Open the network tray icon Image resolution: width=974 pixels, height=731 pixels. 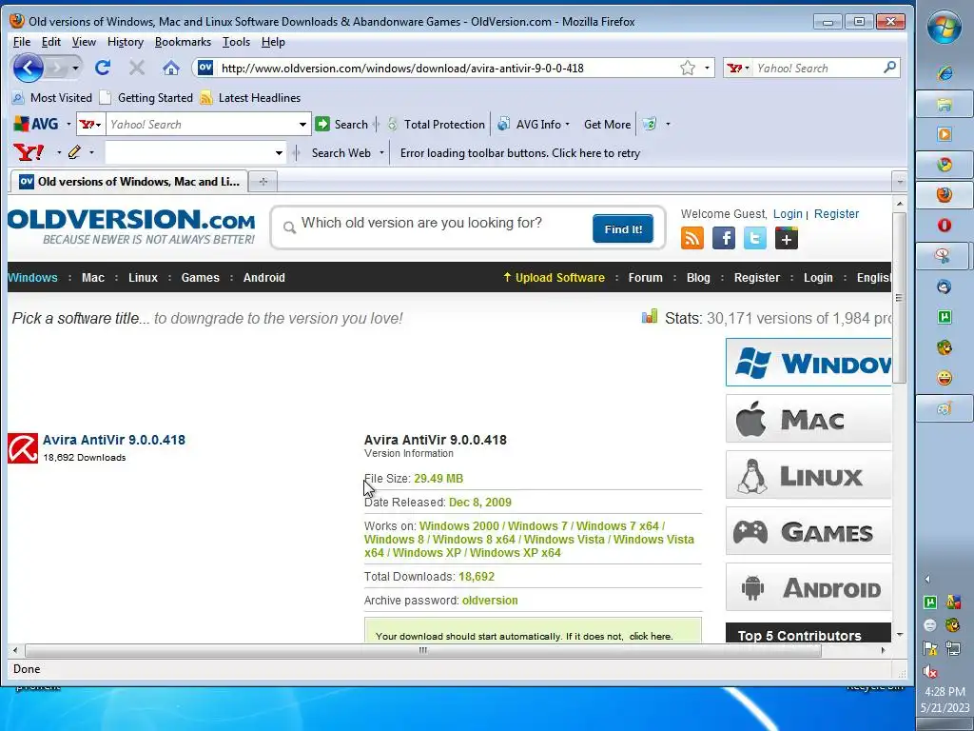click(x=953, y=648)
